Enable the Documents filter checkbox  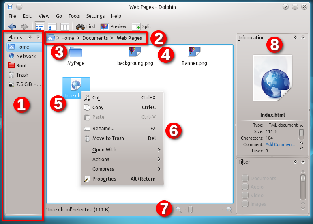(245, 178)
